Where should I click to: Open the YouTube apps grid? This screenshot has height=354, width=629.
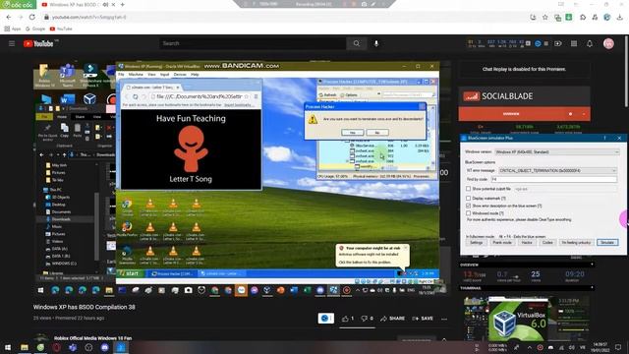pos(574,43)
